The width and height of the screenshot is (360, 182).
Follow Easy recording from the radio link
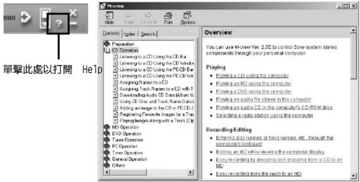coord(258,174)
